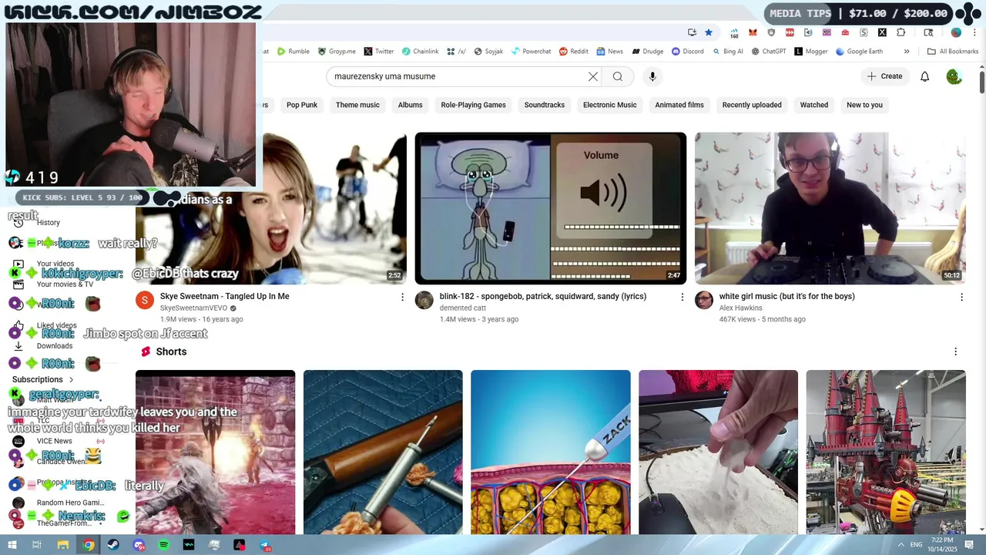Open the red castle model Short

pos(886,452)
